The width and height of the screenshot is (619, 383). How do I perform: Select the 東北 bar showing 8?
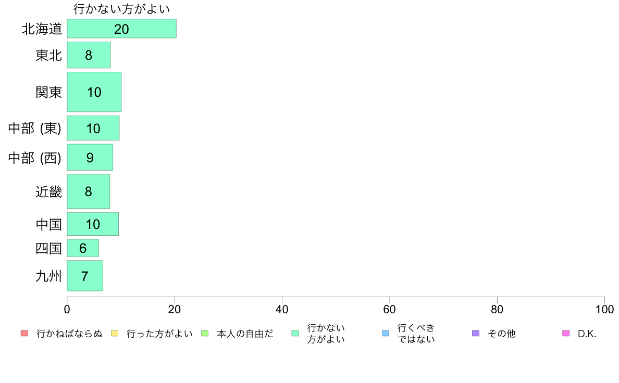(89, 55)
